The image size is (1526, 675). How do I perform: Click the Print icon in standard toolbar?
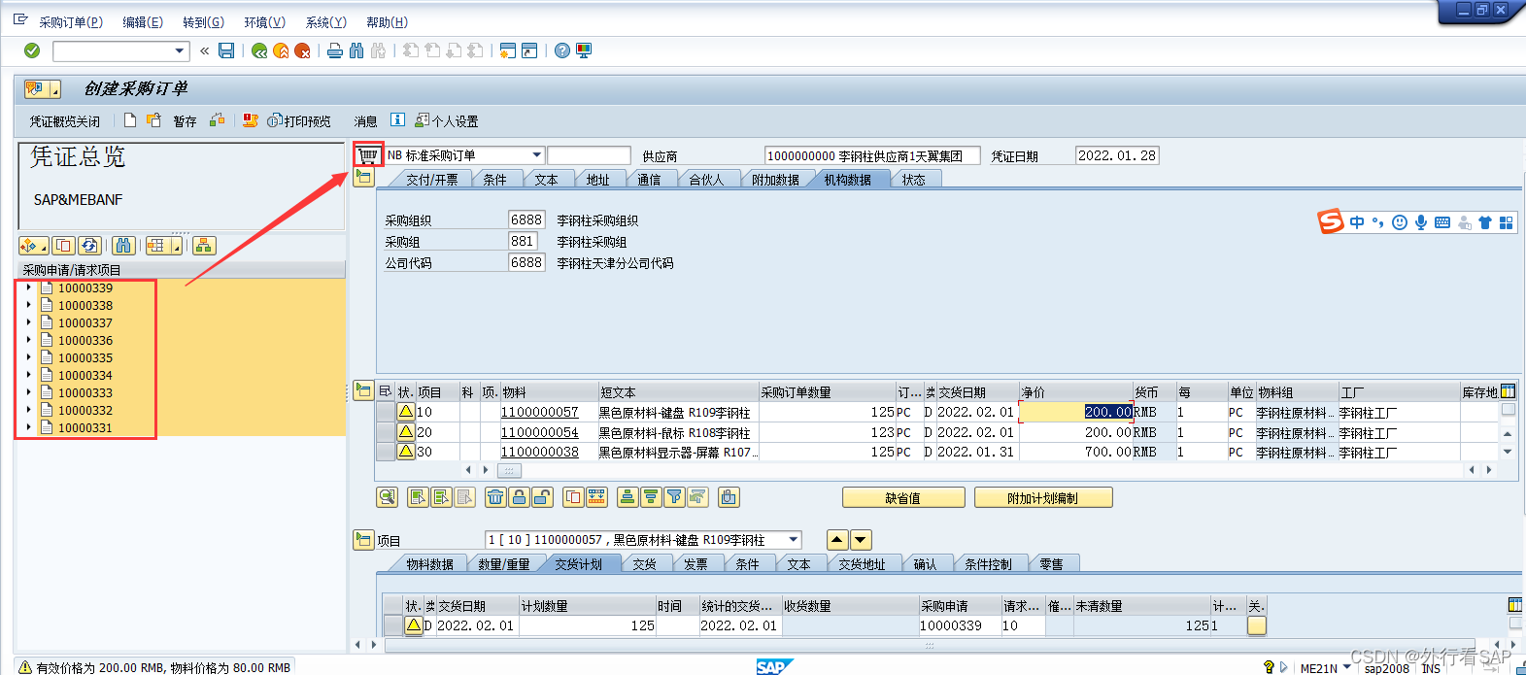pyautogui.click(x=335, y=51)
